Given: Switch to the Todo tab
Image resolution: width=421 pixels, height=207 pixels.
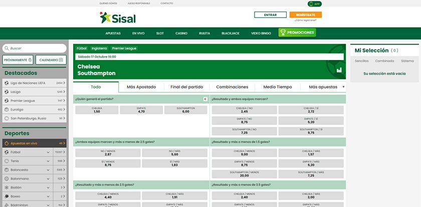Looking at the screenshot, I should tap(96, 87).
